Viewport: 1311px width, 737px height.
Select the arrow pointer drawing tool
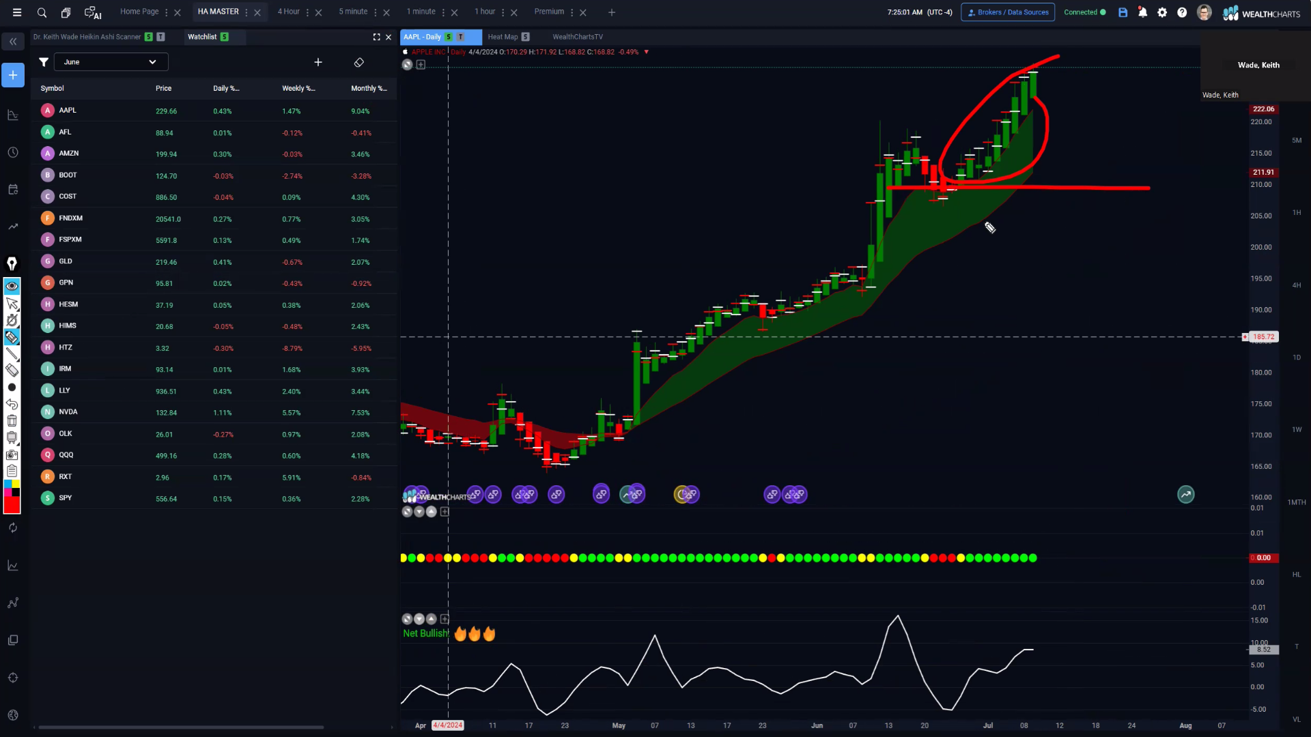point(12,304)
